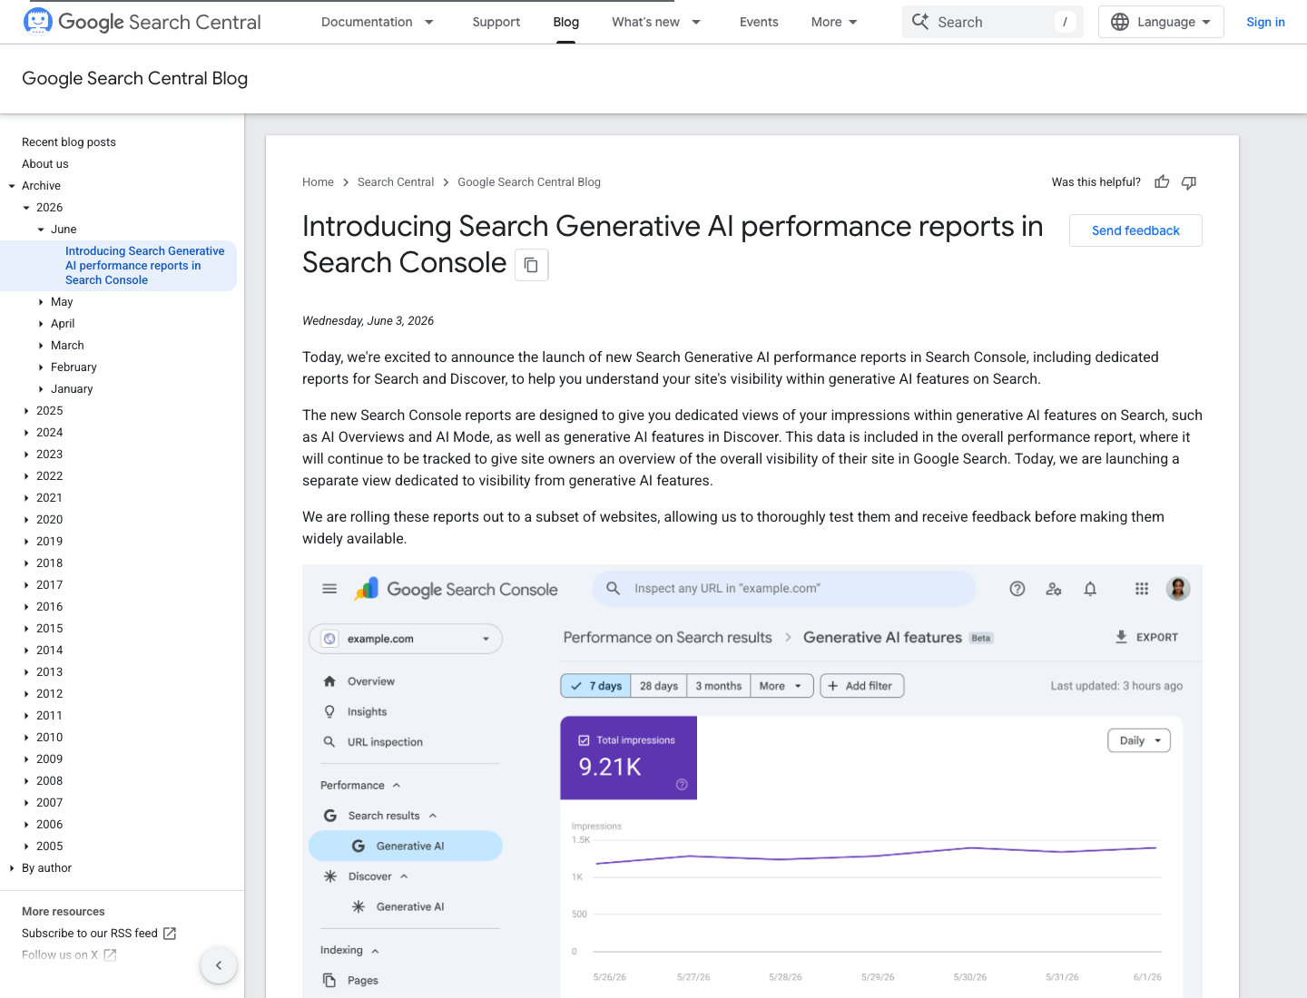Expand the February archive month

pos(41,367)
